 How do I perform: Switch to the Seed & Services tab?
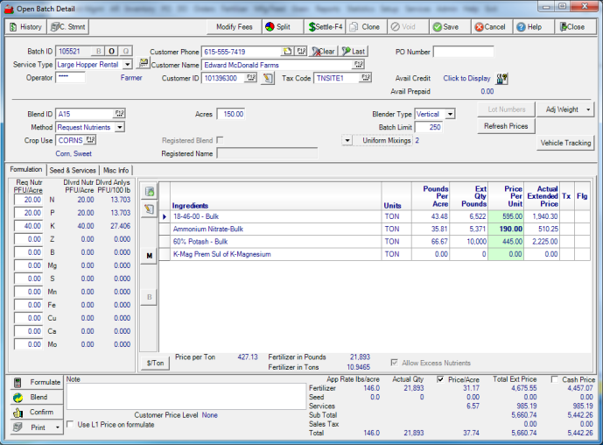(x=73, y=170)
